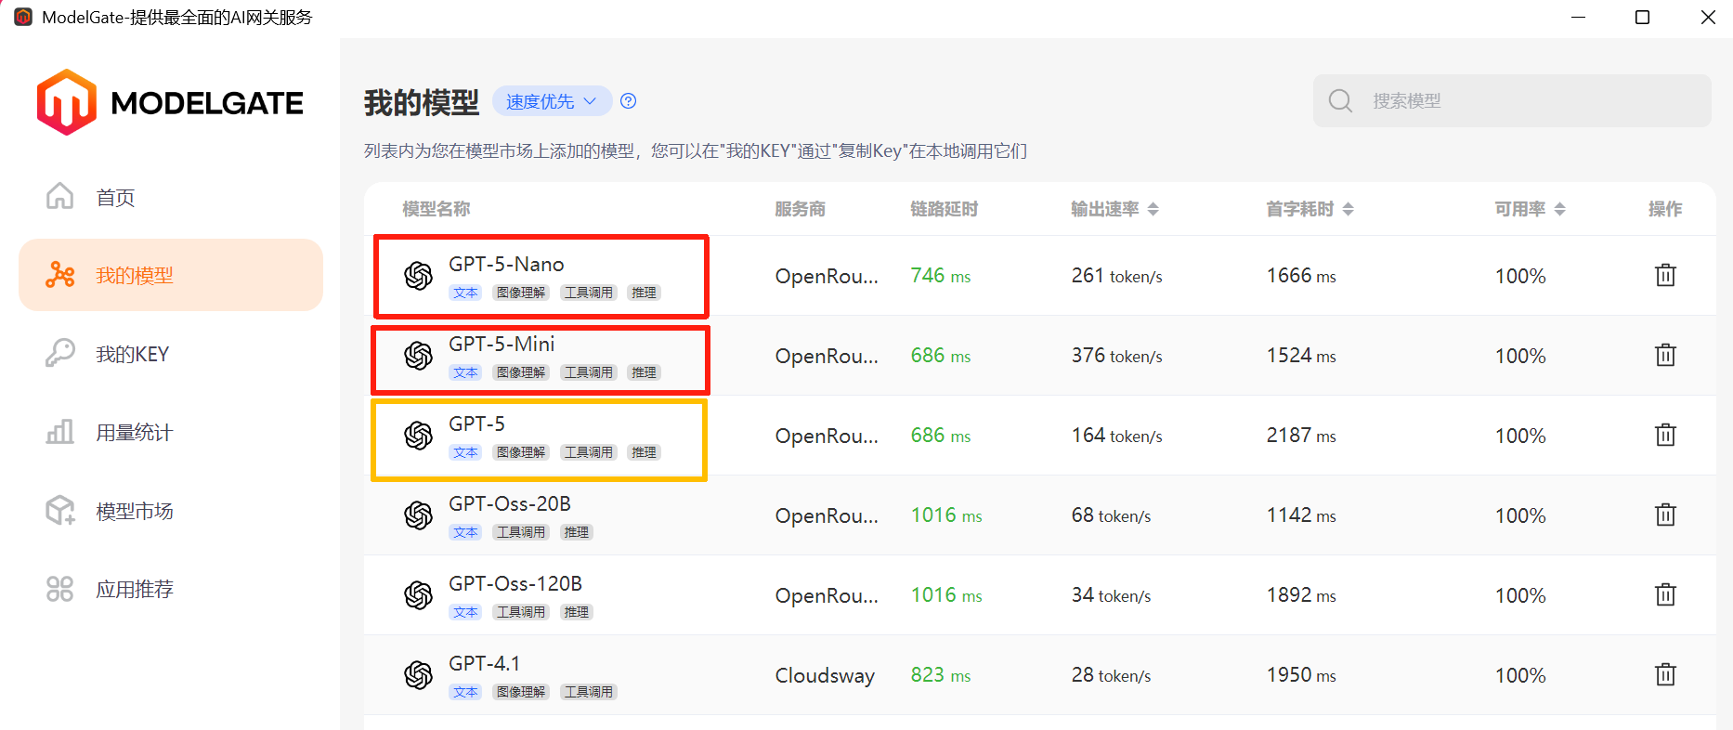Delete the GPT-5 model row

tap(1665, 435)
